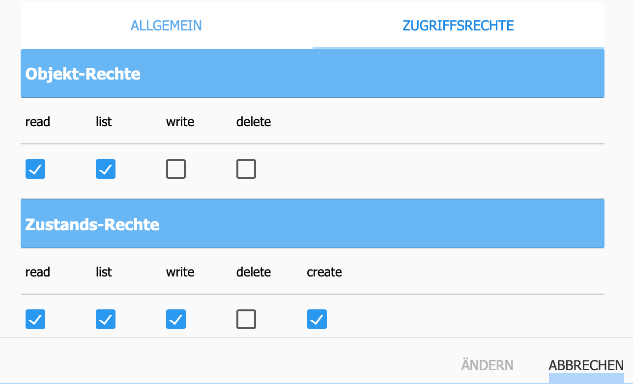Uncheck read under Zustands-Rechte

click(x=35, y=320)
